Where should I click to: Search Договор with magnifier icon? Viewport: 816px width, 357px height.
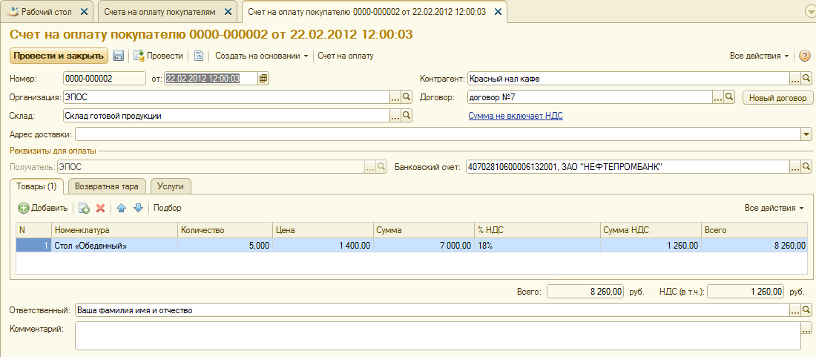coord(729,96)
